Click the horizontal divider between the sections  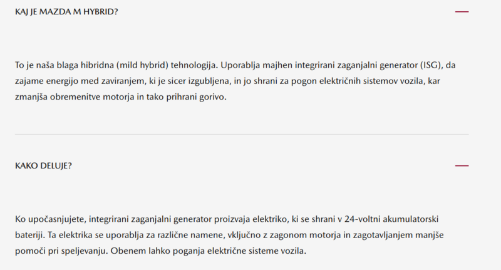tap(242, 134)
